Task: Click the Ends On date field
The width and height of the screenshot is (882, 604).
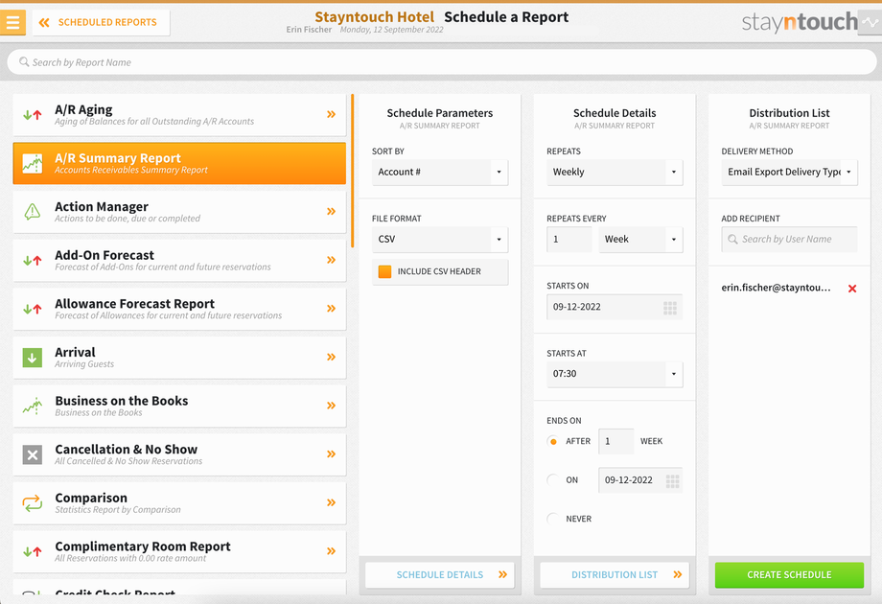Action: [640, 480]
